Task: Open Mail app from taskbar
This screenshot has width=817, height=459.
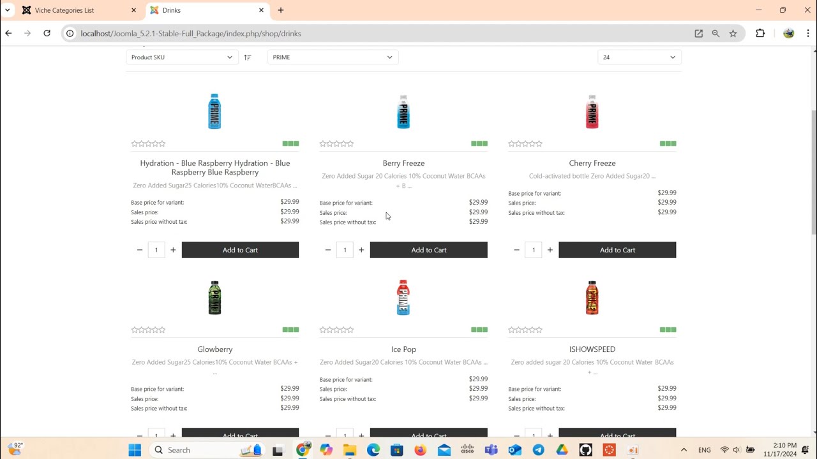Action: (444, 450)
